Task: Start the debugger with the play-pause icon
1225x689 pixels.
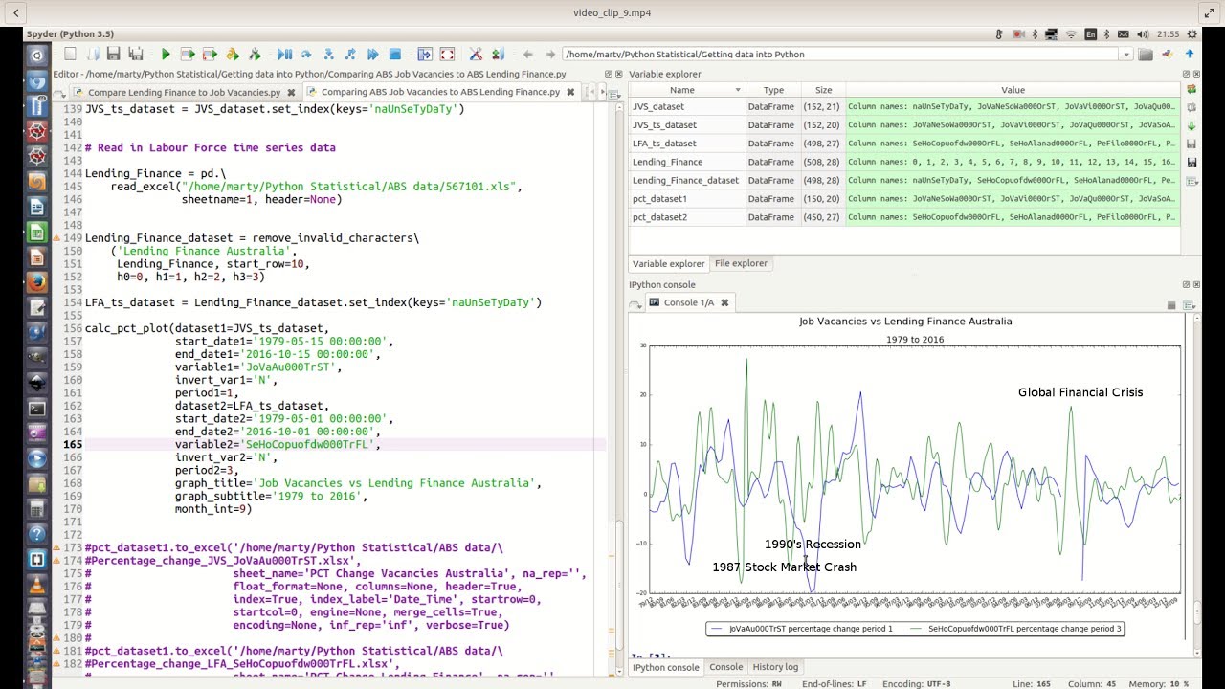Action: [x=284, y=55]
